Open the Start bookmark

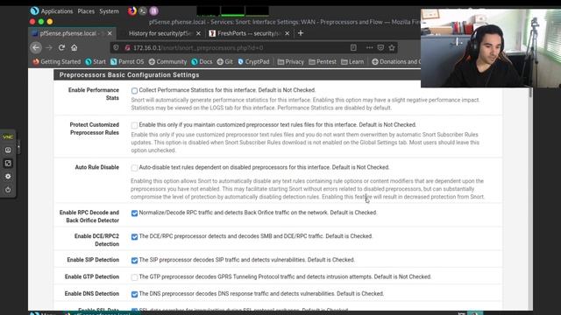point(96,62)
